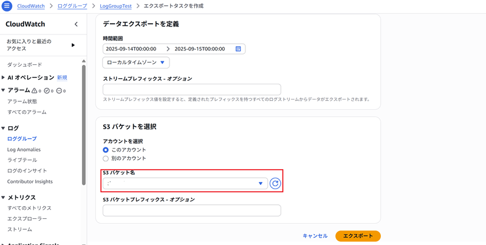Open the calendar icon in time range
Screen dimensions: 486x245
(238, 49)
